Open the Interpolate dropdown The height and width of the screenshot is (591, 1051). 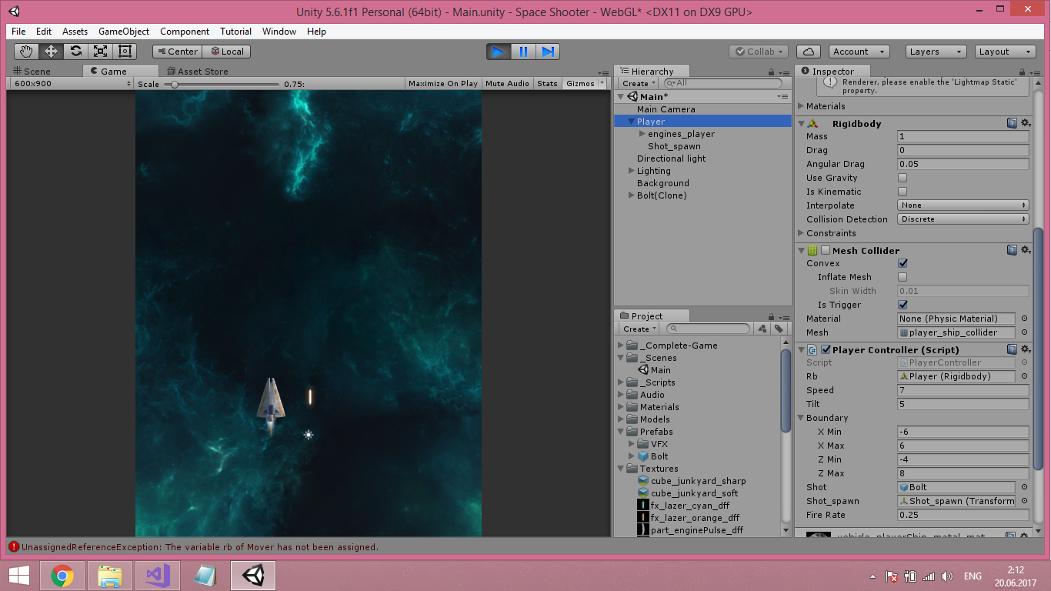pos(963,205)
